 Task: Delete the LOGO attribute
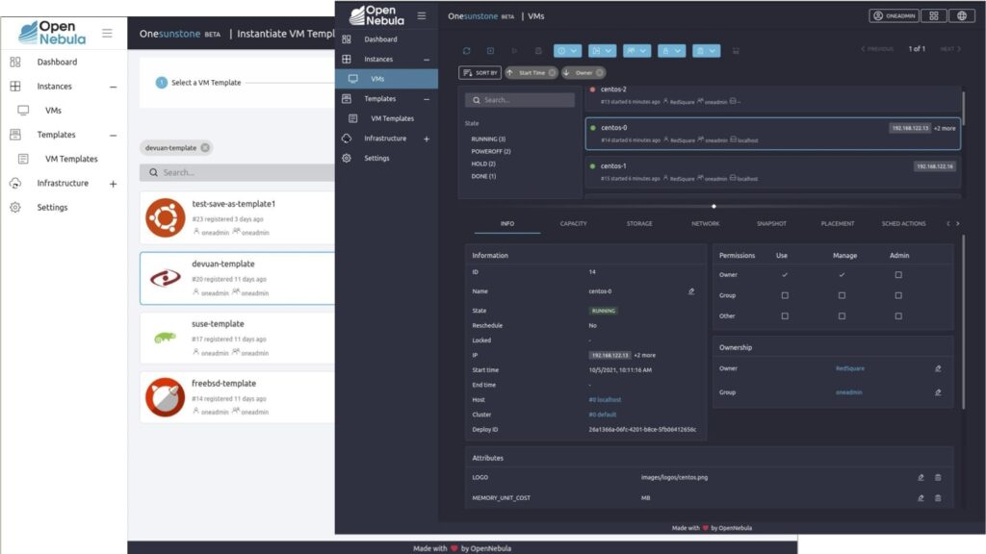[938, 477]
